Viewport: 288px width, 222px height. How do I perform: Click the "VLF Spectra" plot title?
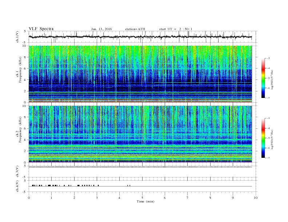point(41,29)
